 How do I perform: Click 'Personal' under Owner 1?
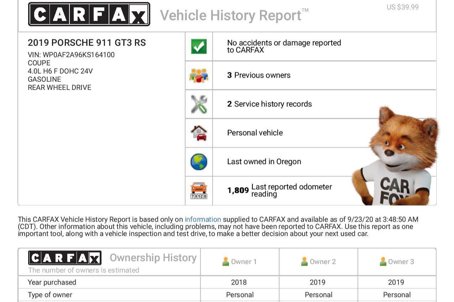(240, 295)
